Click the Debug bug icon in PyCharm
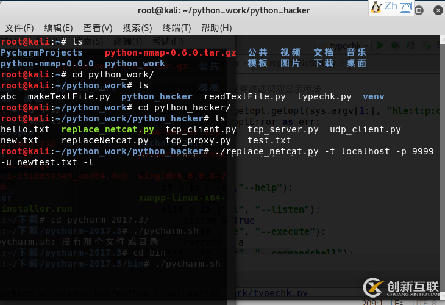 (x=396, y=45)
